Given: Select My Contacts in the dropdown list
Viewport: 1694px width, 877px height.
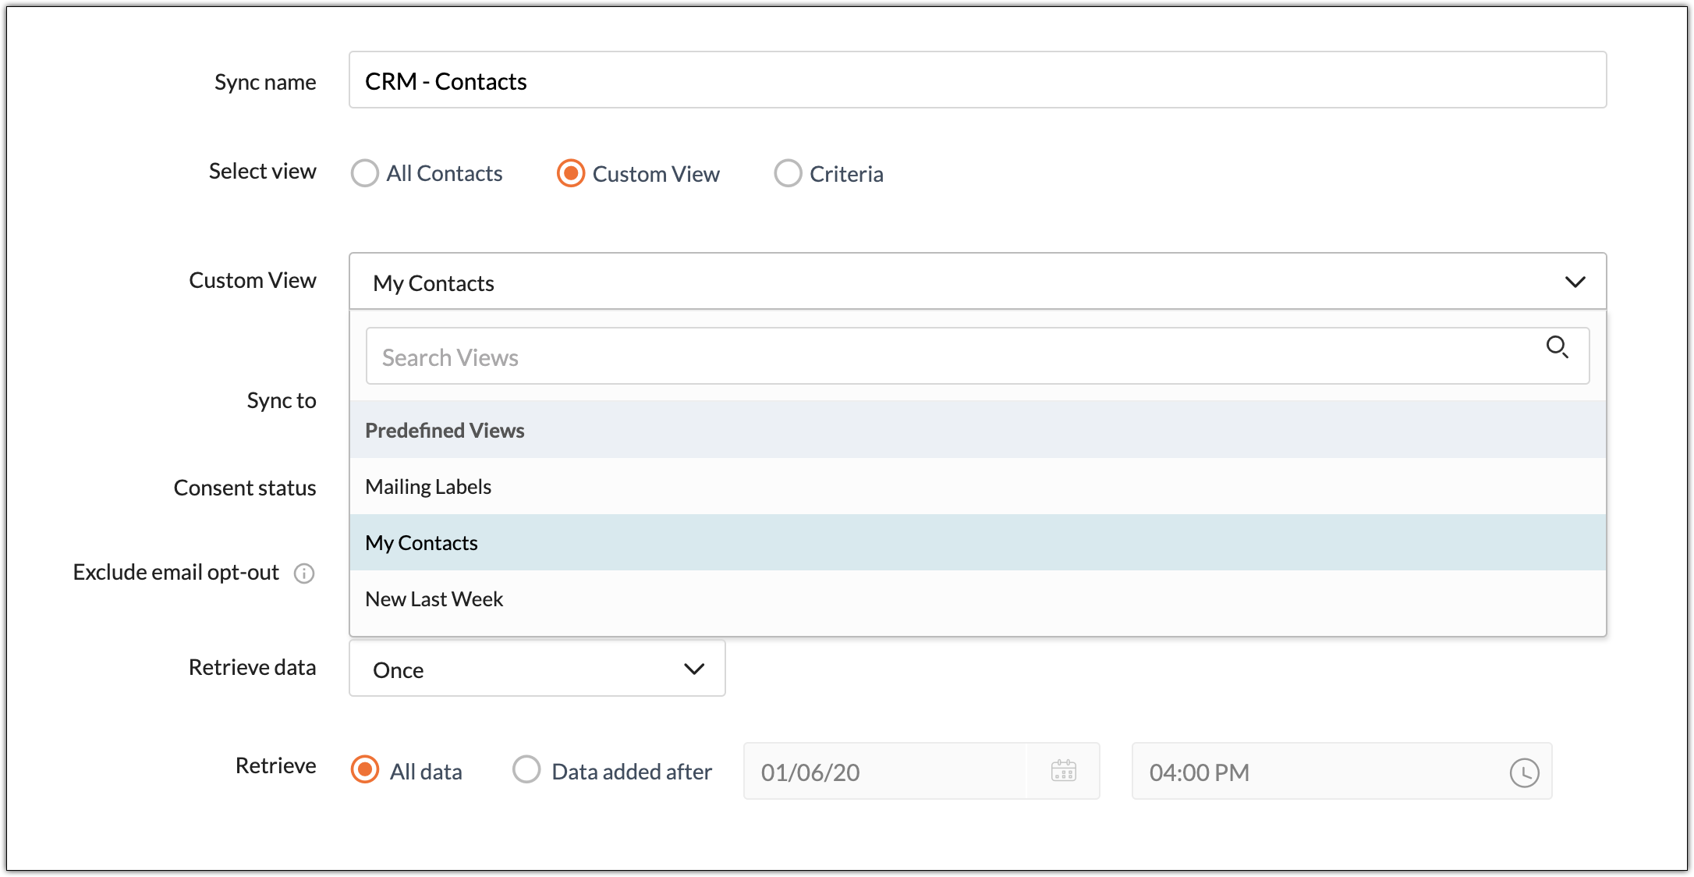Looking at the screenshot, I should pyautogui.click(x=421, y=542).
